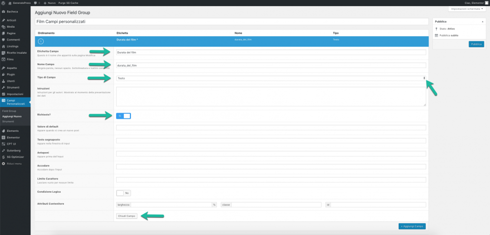Click the Elementor icon in sidebar
The image size is (490, 235).
pos(3,137)
